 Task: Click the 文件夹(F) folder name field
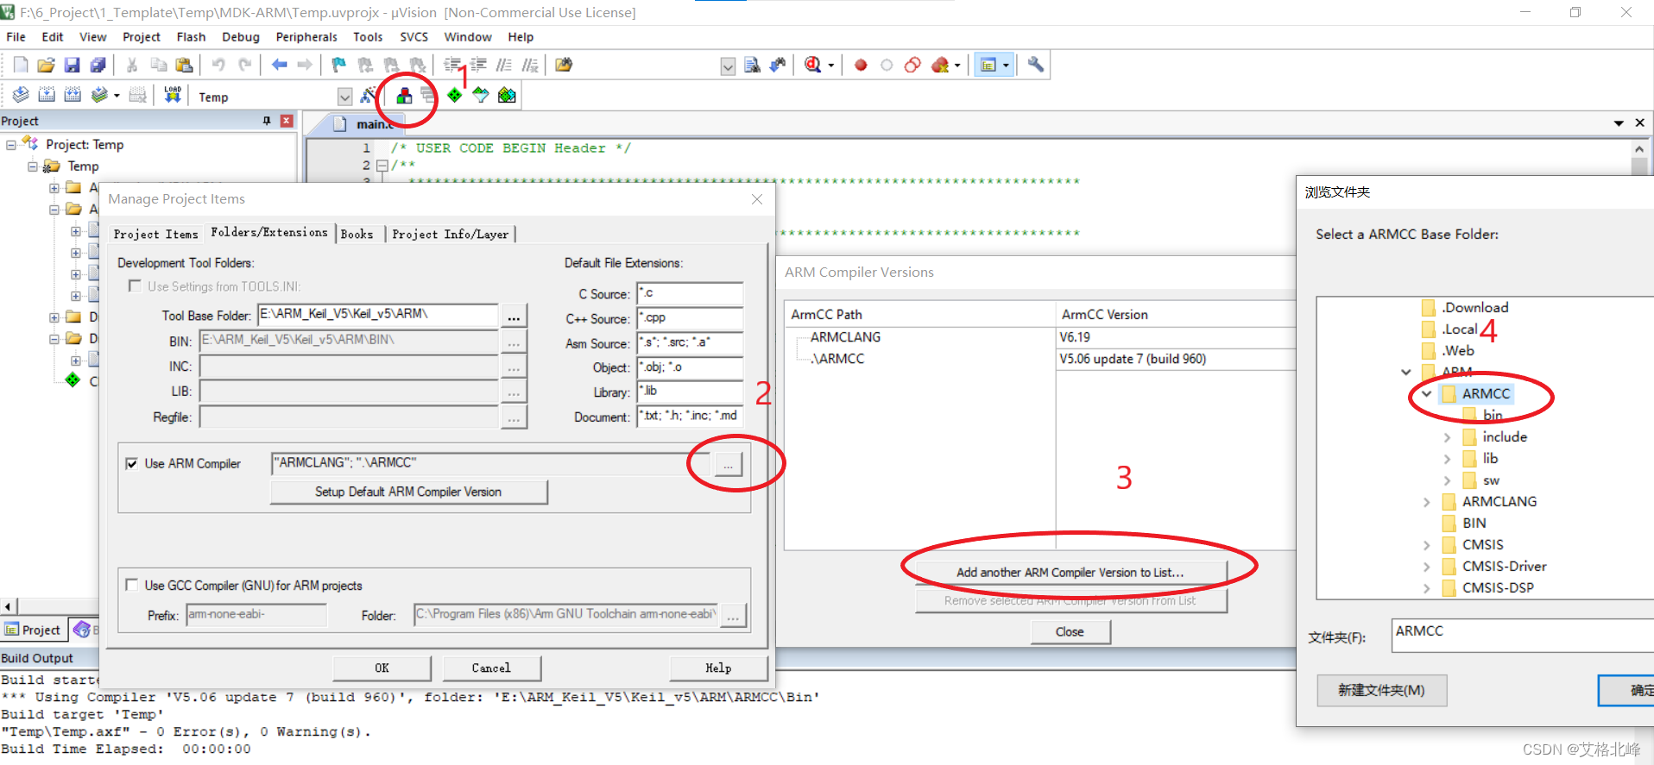[x=1524, y=635]
